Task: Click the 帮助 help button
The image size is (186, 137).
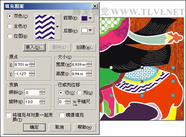Action: pyautogui.click(x=84, y=127)
